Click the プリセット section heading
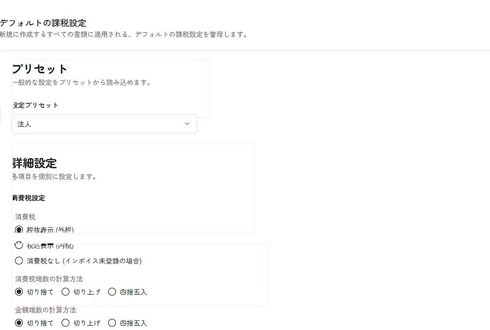 pyautogui.click(x=40, y=69)
